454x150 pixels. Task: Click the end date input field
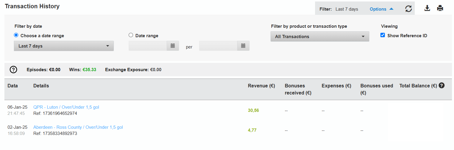(x=218, y=46)
